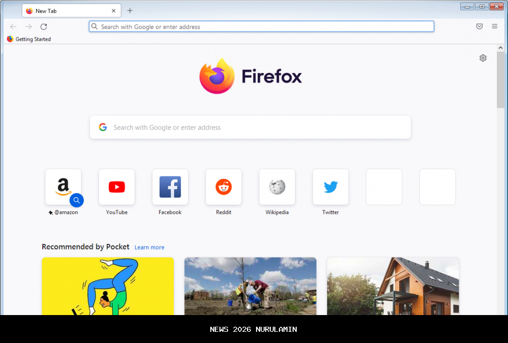Open a new tab with plus button
Viewport: 508px width, 343px height.
[x=130, y=11]
